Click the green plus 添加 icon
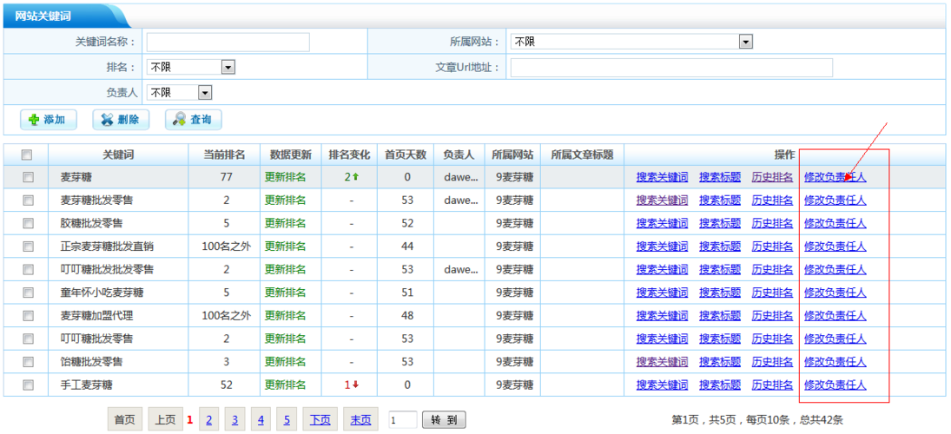 [x=34, y=120]
